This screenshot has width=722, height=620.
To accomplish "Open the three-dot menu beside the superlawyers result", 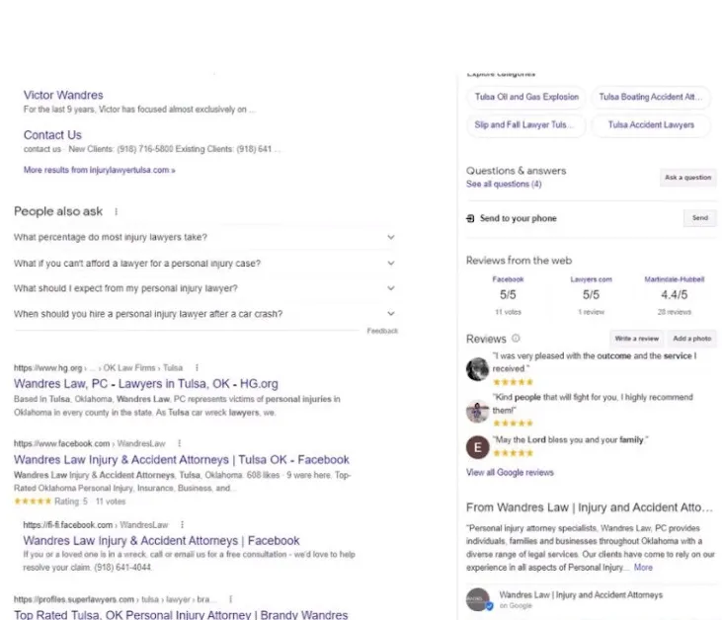I will pyautogui.click(x=231, y=599).
